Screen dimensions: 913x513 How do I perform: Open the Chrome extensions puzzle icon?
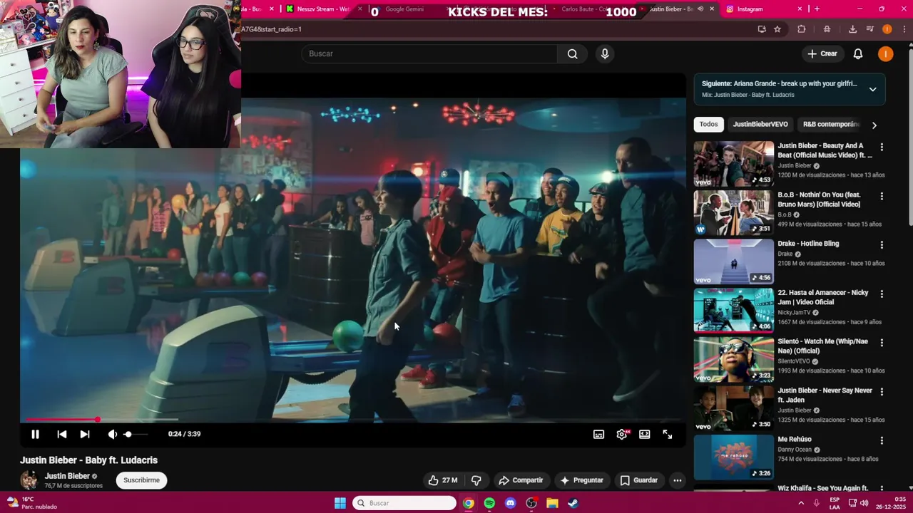click(x=802, y=29)
